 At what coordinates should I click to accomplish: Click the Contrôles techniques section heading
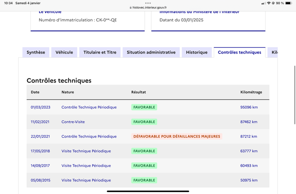pos(59,81)
